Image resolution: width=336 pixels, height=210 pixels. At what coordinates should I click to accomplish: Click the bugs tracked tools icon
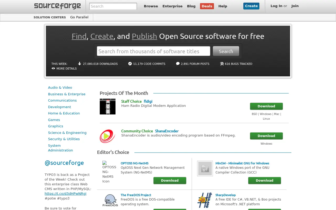point(222,64)
